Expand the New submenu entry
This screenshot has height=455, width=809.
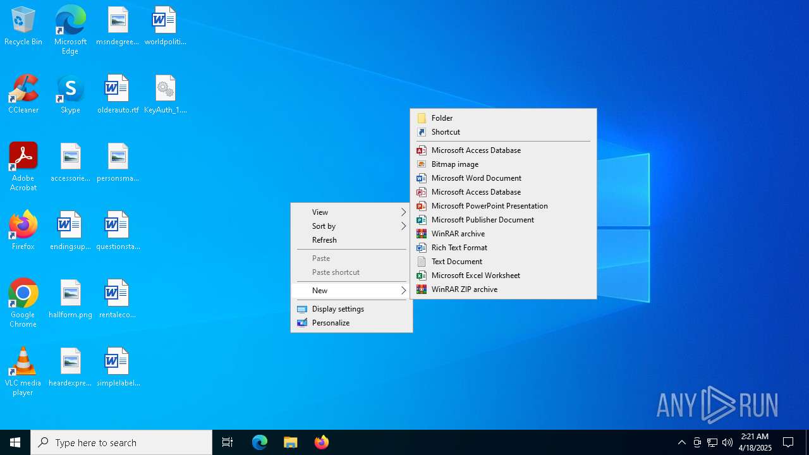(x=351, y=291)
